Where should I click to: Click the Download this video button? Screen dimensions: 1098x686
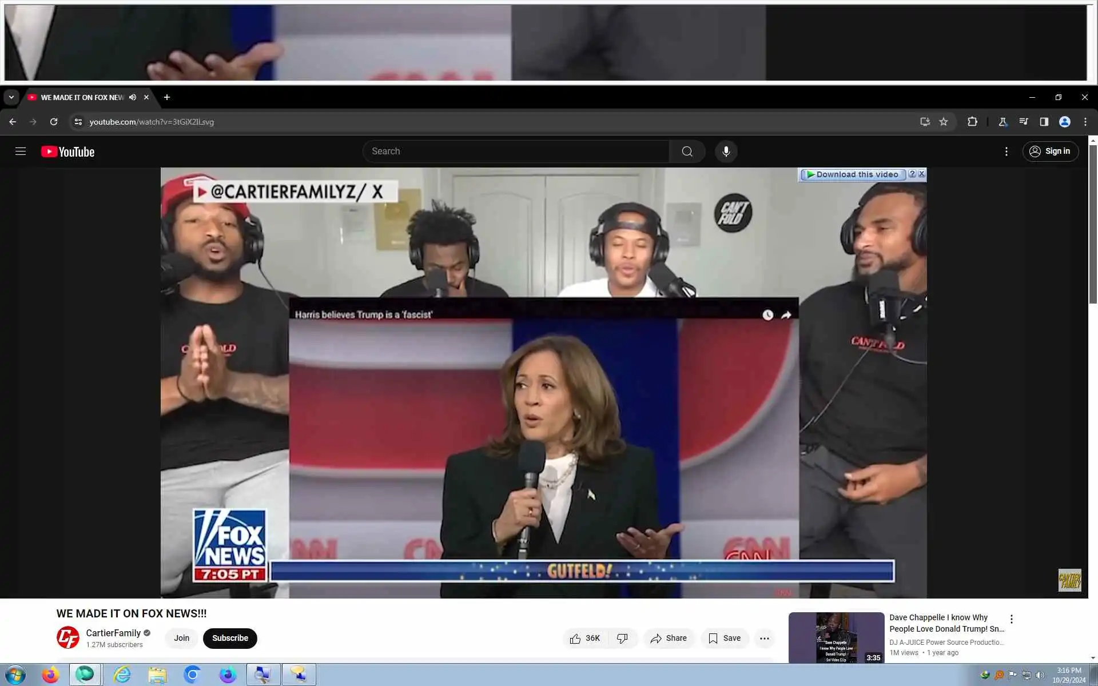852,174
